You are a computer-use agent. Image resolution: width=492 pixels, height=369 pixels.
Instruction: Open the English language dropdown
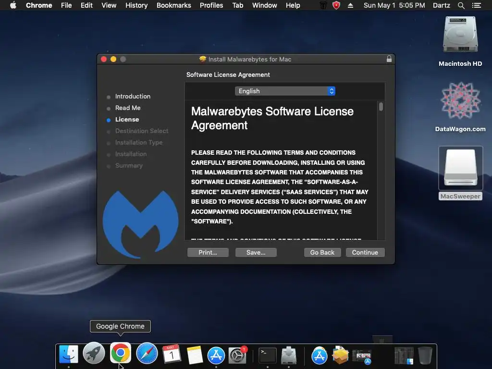pos(285,91)
